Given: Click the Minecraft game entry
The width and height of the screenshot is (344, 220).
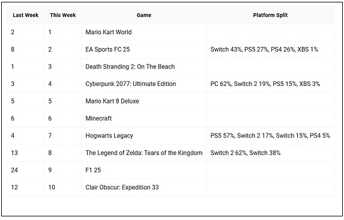Looking at the screenshot, I should point(98,118).
